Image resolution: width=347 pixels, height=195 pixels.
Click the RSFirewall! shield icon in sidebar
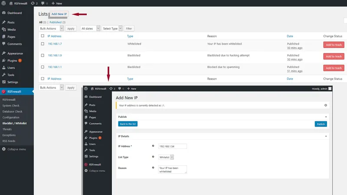click(x=3, y=91)
